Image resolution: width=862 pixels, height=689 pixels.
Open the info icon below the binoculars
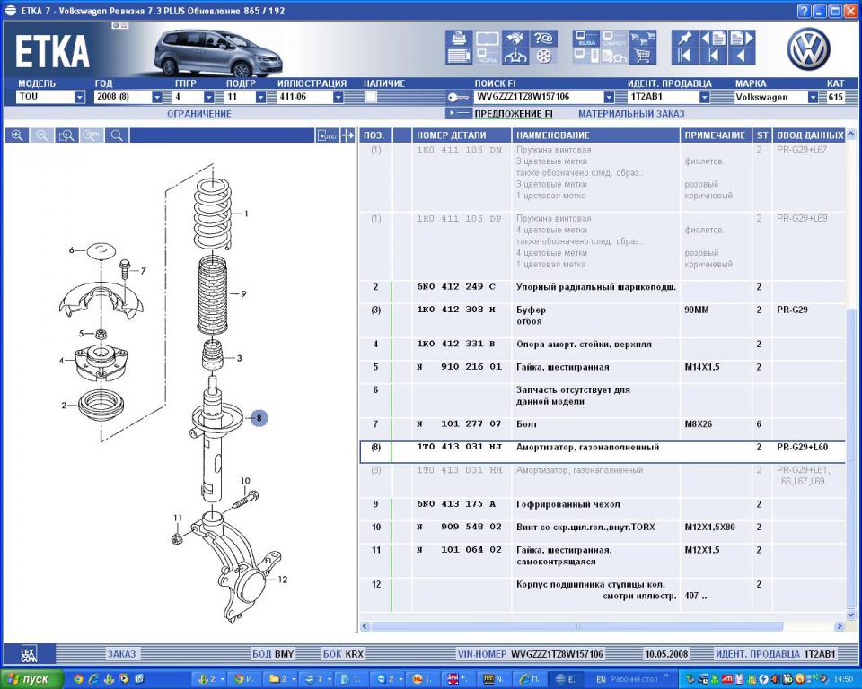click(x=515, y=56)
